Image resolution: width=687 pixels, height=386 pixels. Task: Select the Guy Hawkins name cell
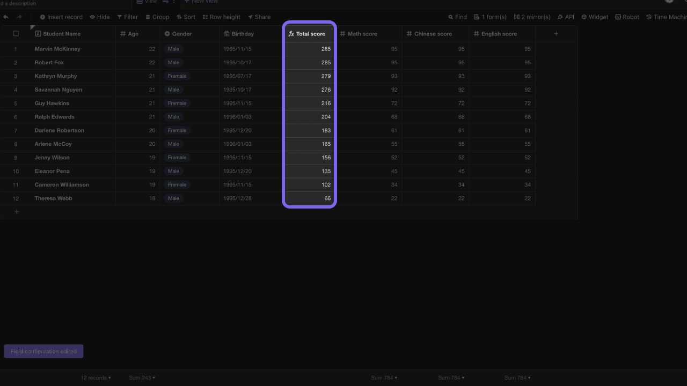click(x=73, y=103)
